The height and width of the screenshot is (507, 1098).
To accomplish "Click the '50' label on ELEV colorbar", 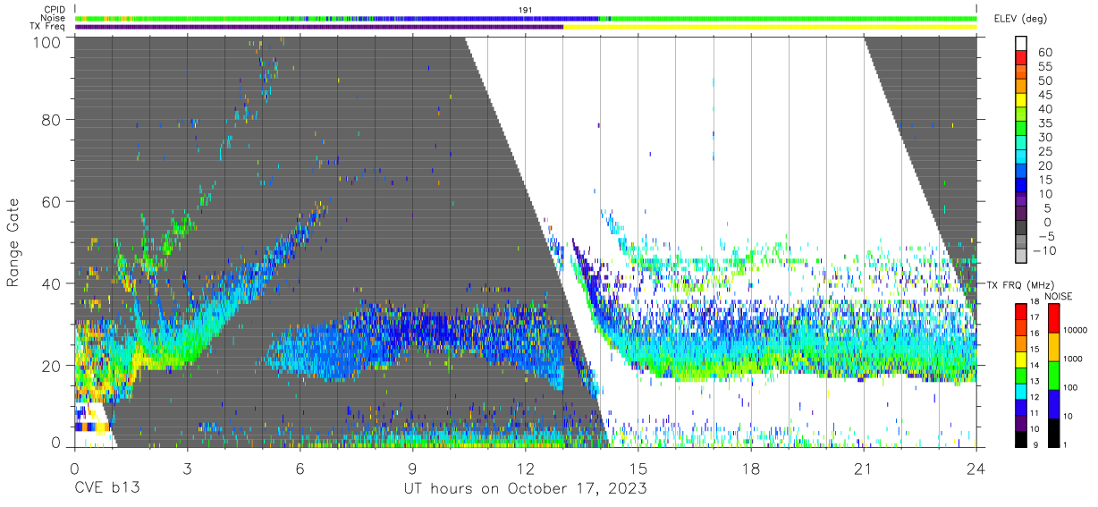I will pyautogui.click(x=1044, y=81).
